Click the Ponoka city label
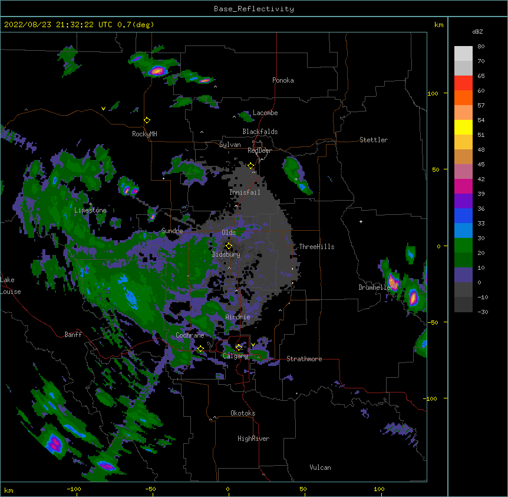This screenshot has width=508, height=497. 283,80
